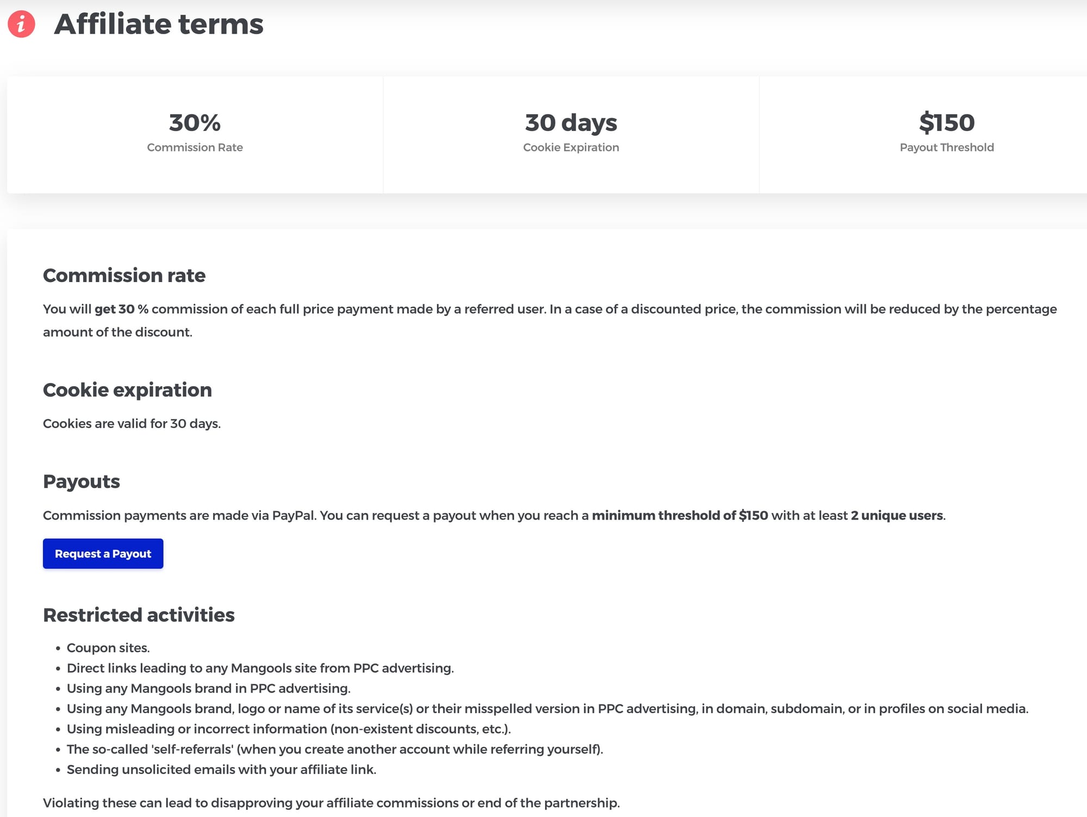The height and width of the screenshot is (817, 1087).
Task: Click the so-called 'self-referrals' list item
Action: click(334, 750)
